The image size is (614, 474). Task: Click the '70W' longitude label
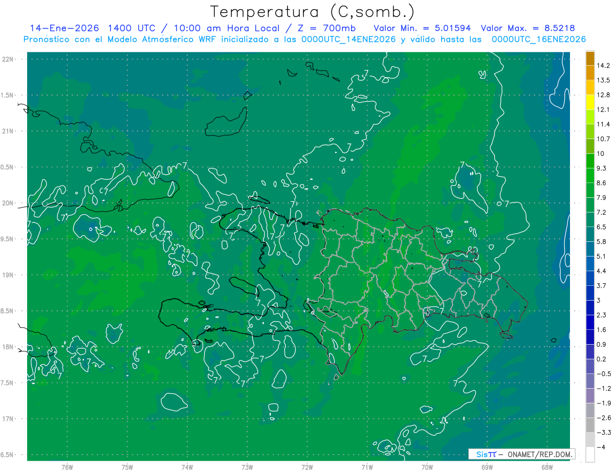(427, 468)
